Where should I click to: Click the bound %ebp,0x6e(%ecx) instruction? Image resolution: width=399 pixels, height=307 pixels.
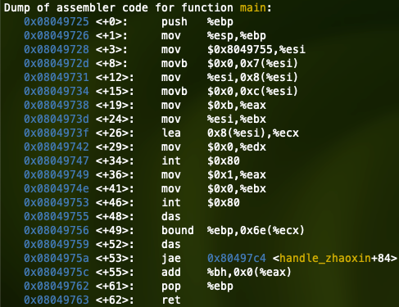pos(233,230)
